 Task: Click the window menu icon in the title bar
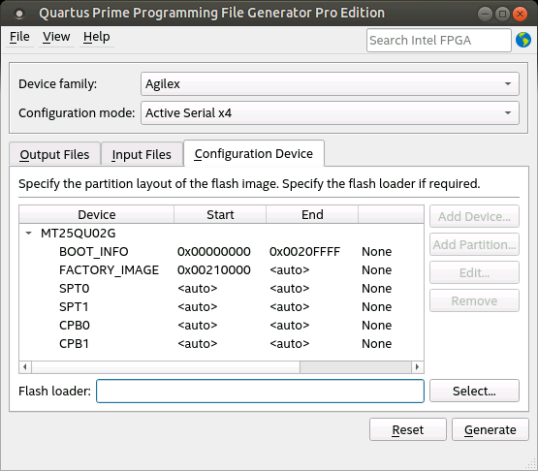click(x=19, y=14)
